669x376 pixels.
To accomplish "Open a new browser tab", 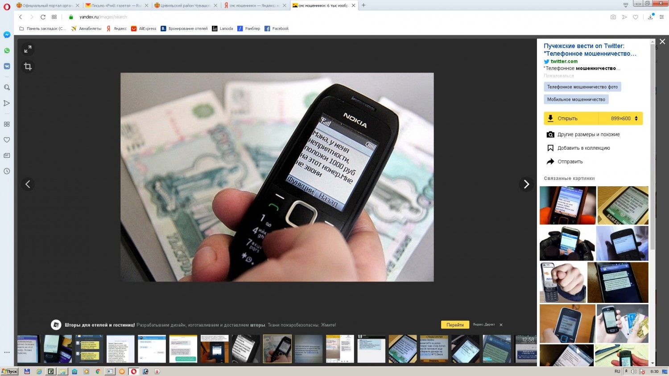I will 363,5.
